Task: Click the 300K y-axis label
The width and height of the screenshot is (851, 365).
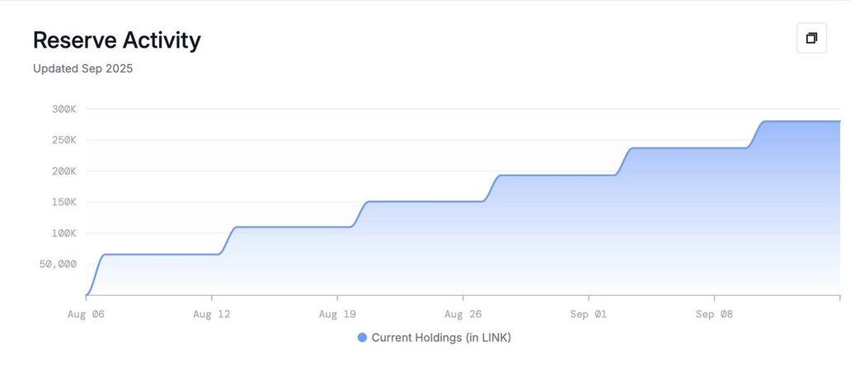Action: (x=64, y=109)
